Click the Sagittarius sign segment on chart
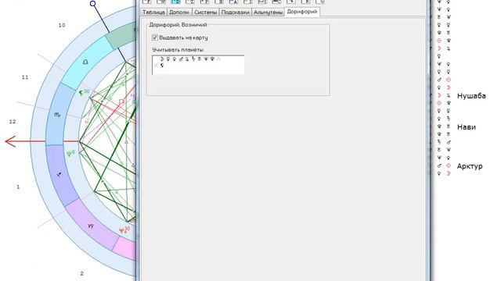This screenshot has width=501, height=281. [59, 175]
